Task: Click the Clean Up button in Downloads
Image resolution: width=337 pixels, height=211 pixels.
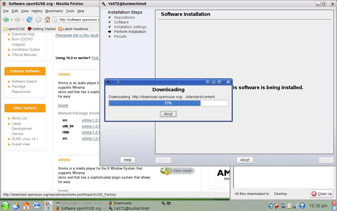Action: pyautogui.click(x=322, y=194)
